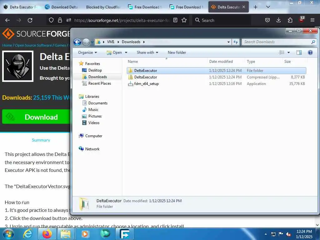Image resolution: width=320 pixels, height=240 pixels.
Task: Toggle the preview pane
Action: point(299,52)
